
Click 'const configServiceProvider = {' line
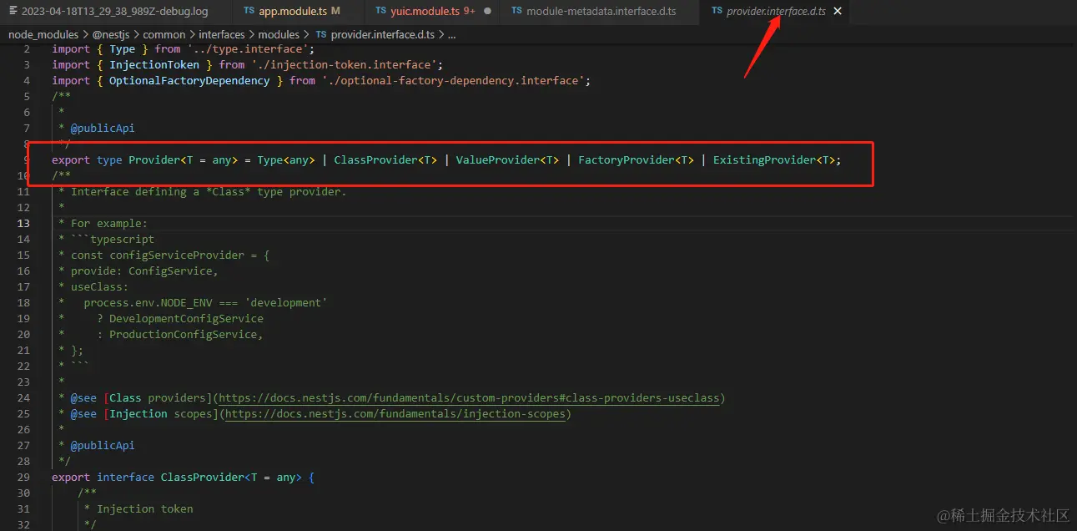[170, 255]
